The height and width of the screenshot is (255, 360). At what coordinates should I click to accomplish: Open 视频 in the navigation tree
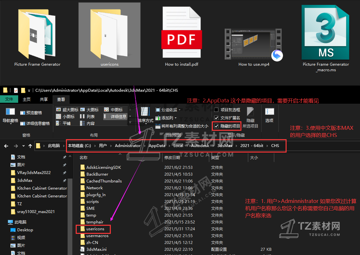coord(21,237)
